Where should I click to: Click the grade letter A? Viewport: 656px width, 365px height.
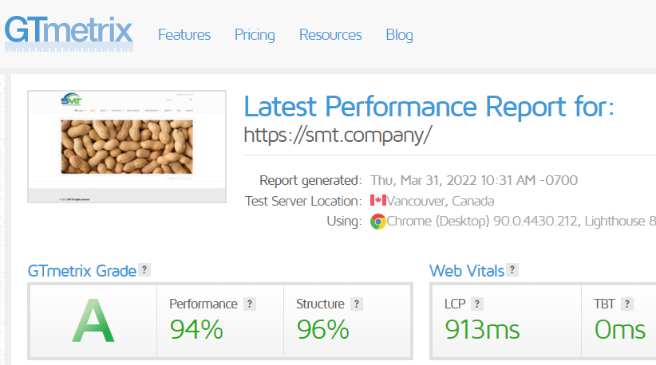point(93,320)
